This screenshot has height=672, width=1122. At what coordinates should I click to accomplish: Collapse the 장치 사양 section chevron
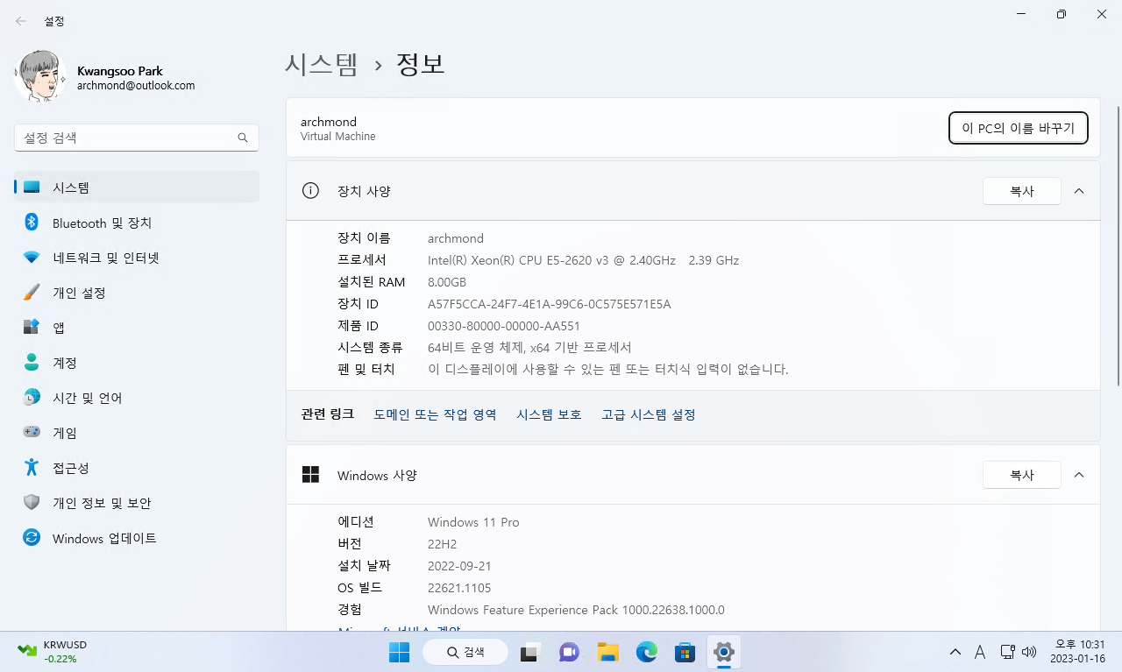coord(1079,191)
